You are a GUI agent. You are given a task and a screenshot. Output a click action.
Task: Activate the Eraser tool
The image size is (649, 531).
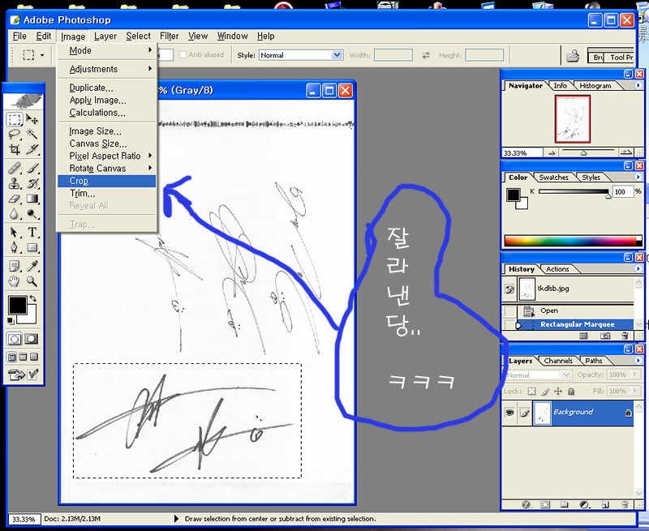pos(15,199)
